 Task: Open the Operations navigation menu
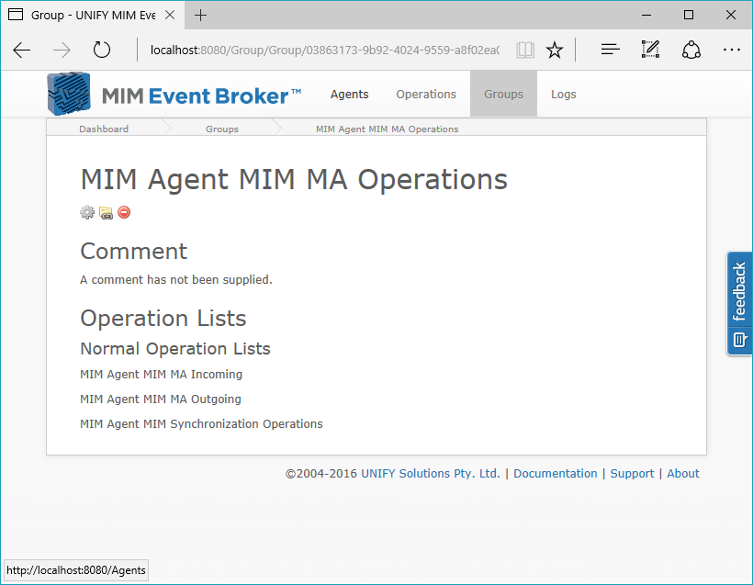426,95
